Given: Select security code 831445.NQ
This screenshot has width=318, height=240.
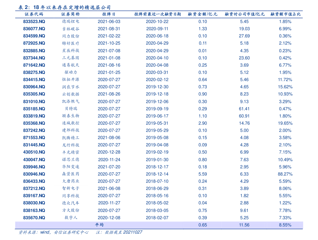Looking at the screenshot, I should [x=34, y=145].
